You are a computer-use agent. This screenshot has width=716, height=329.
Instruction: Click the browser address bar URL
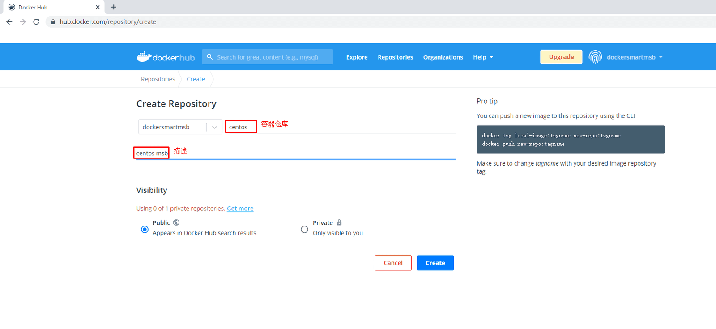tap(108, 21)
